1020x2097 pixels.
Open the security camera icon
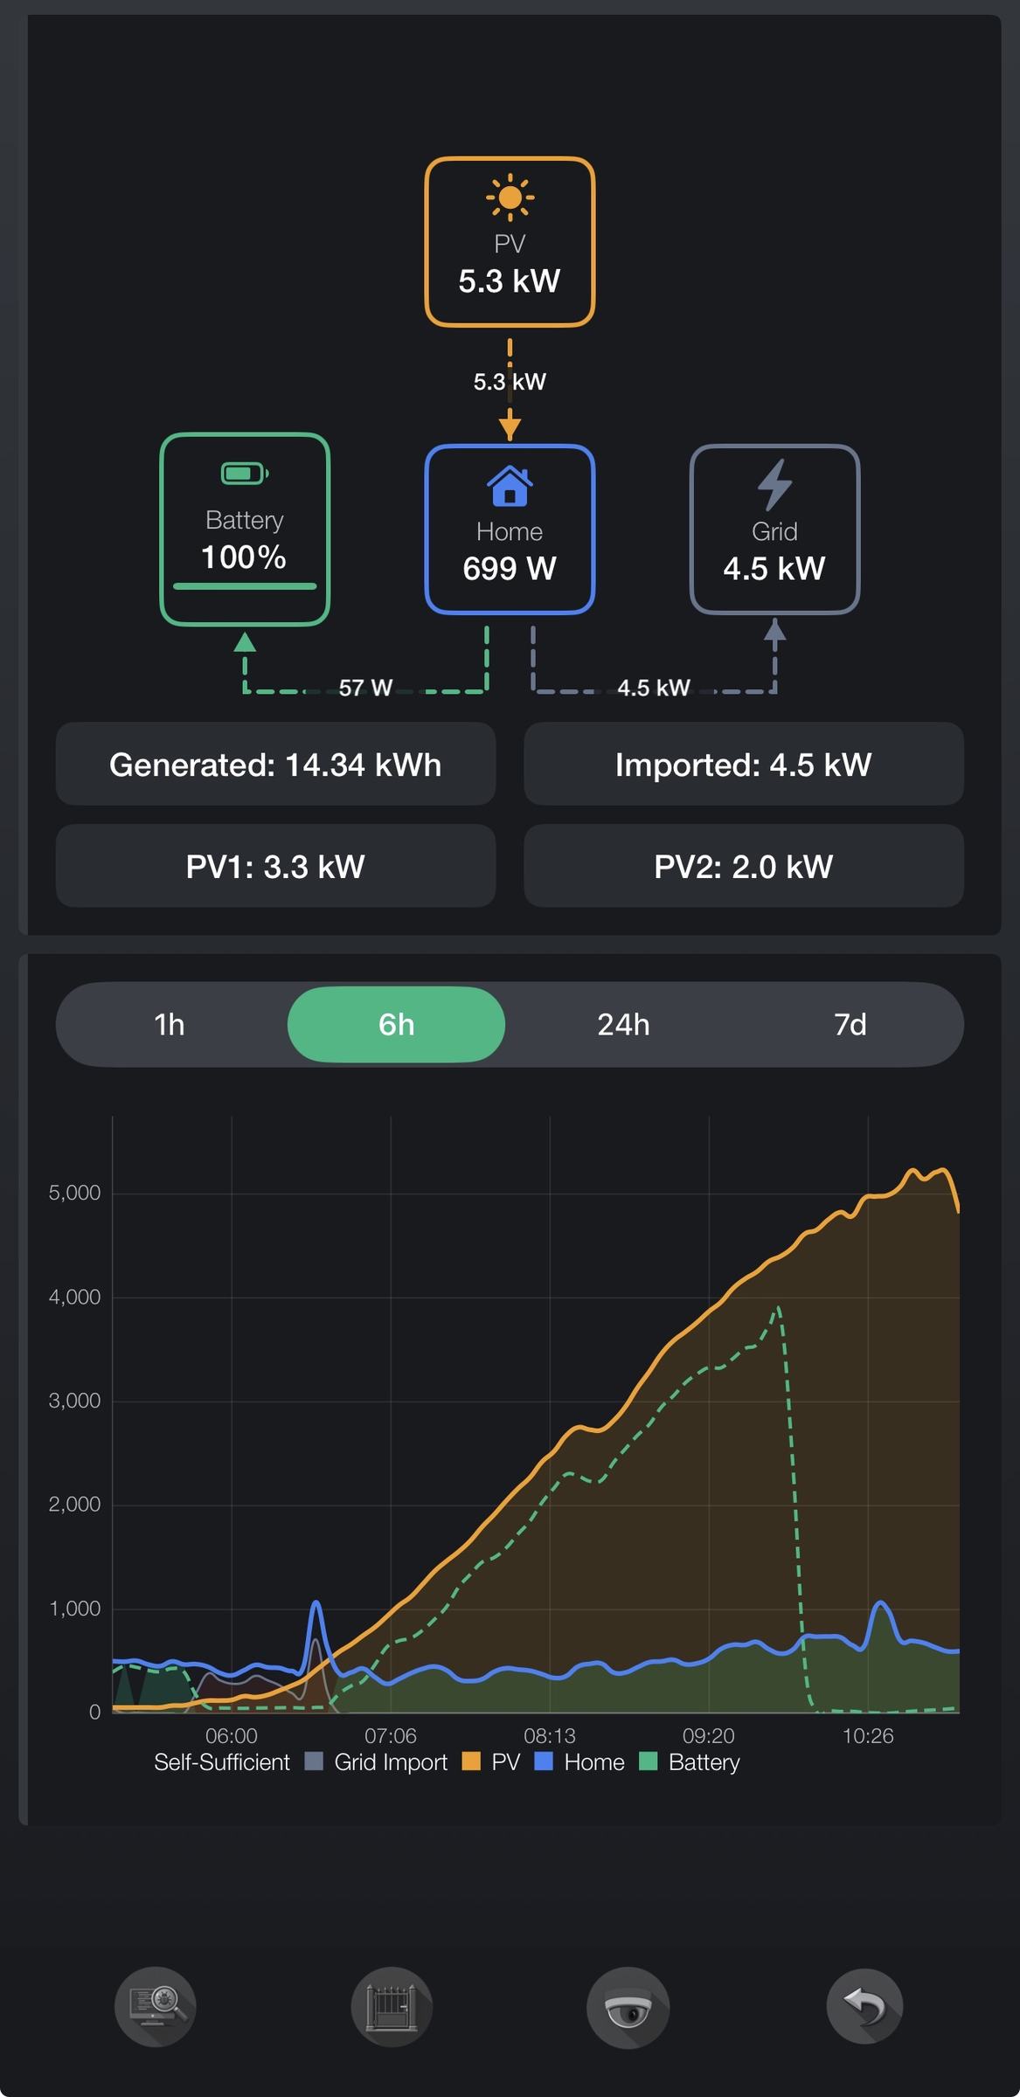point(628,2006)
